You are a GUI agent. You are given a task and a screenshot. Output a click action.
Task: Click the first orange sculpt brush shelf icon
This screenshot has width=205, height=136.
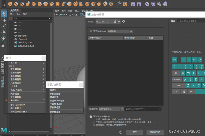point(10,4)
